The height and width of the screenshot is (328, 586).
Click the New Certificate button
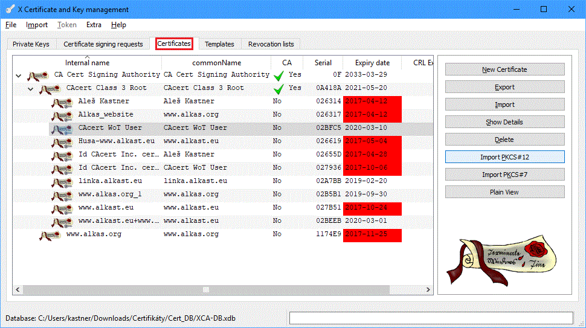[504, 69]
